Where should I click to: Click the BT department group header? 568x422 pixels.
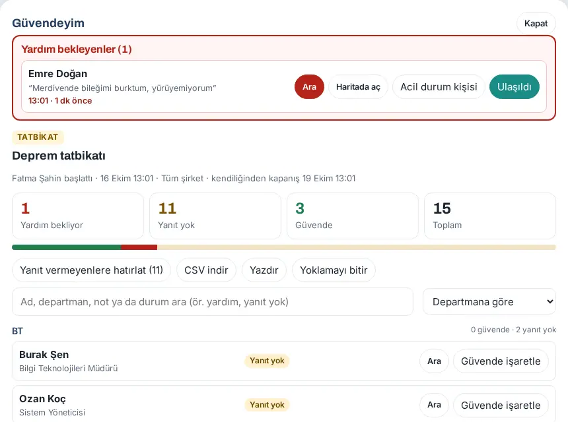[x=17, y=331]
